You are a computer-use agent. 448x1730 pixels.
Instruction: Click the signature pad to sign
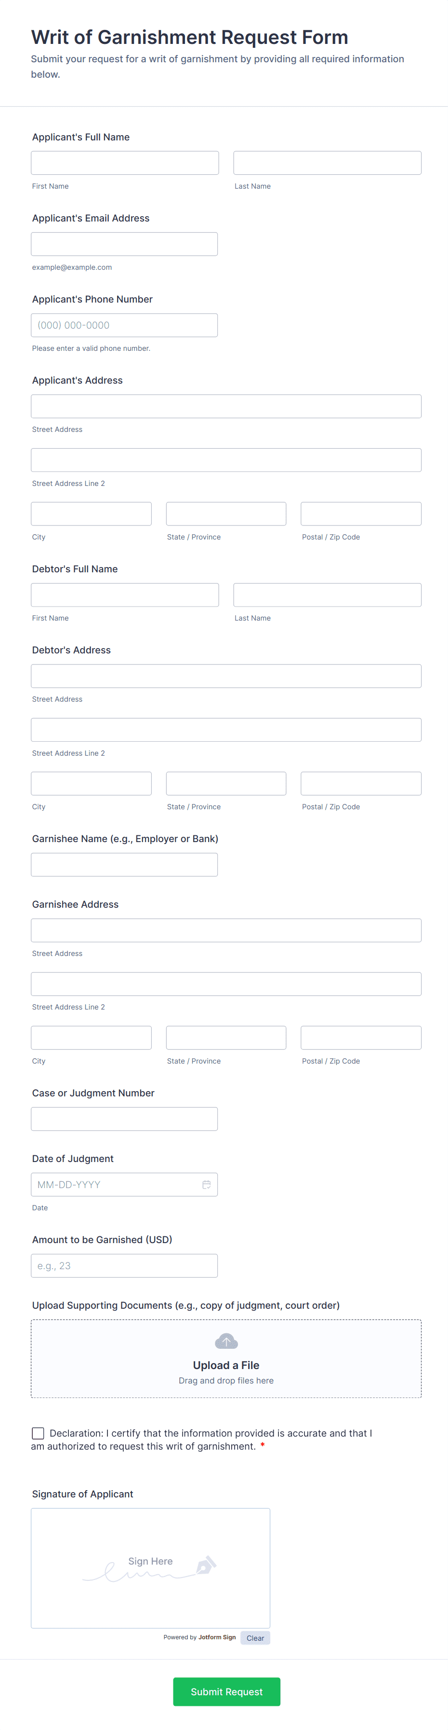click(150, 1567)
